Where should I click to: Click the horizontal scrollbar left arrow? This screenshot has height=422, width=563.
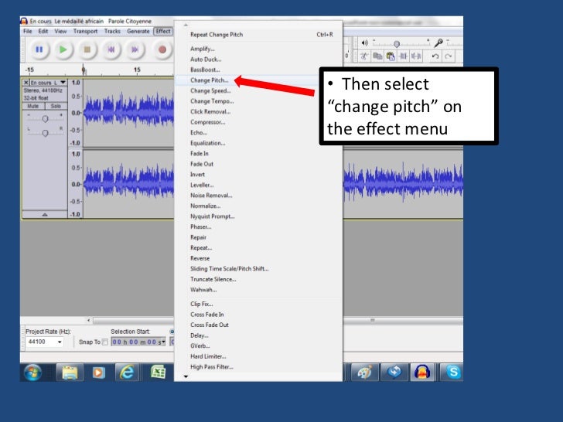coord(89,320)
